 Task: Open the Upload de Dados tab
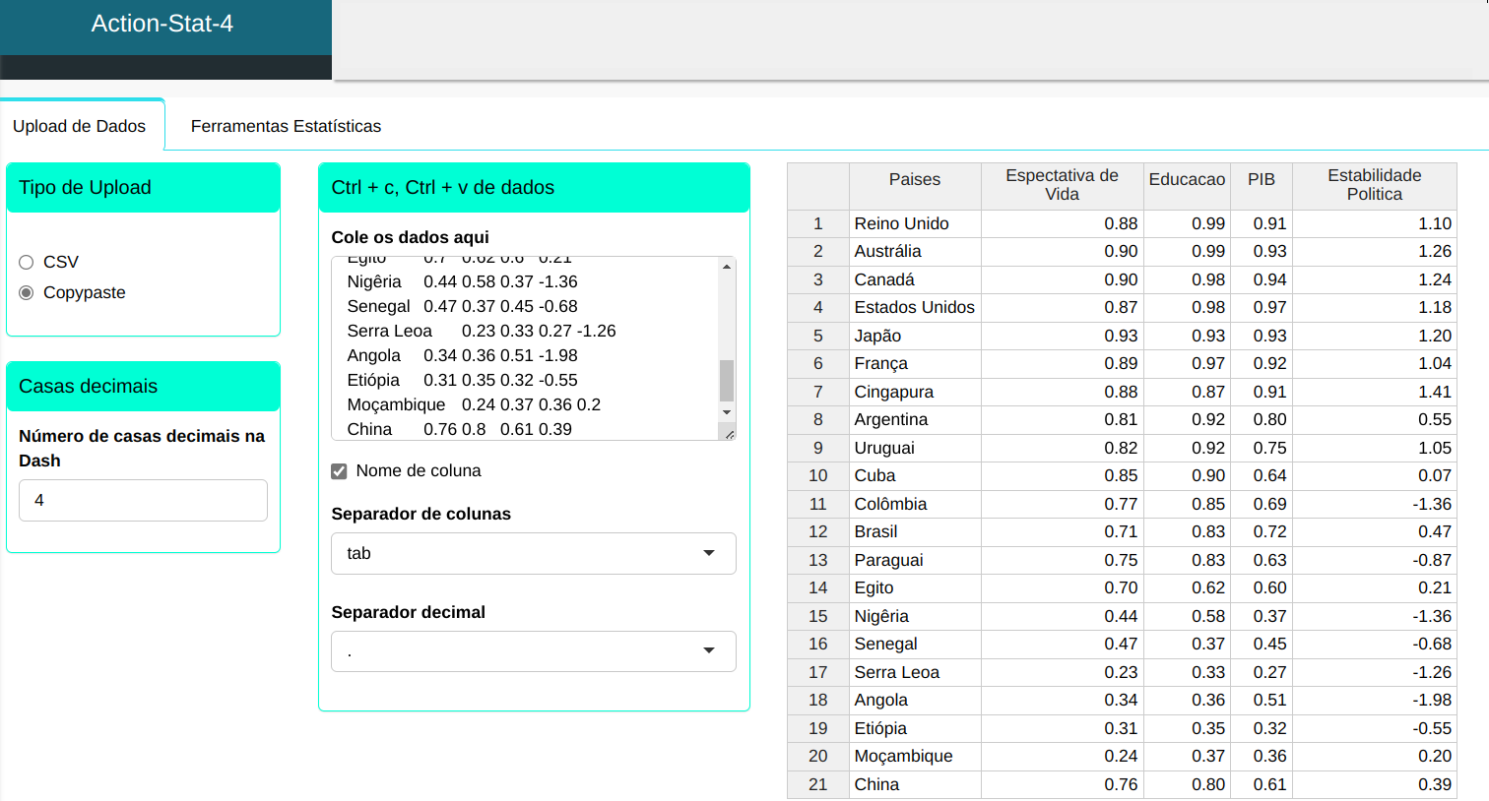80,126
